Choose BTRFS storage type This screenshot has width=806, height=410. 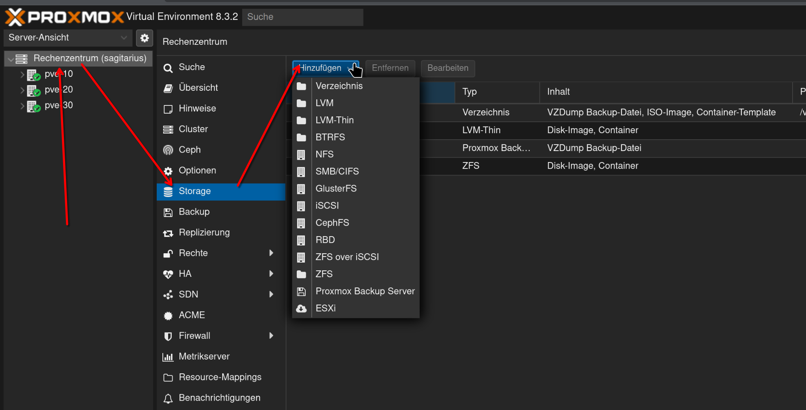[x=356, y=137]
